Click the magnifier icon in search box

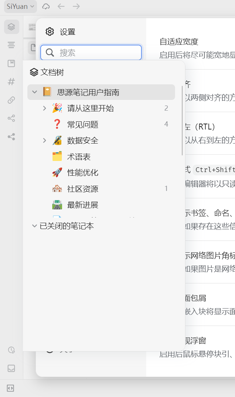click(x=50, y=53)
